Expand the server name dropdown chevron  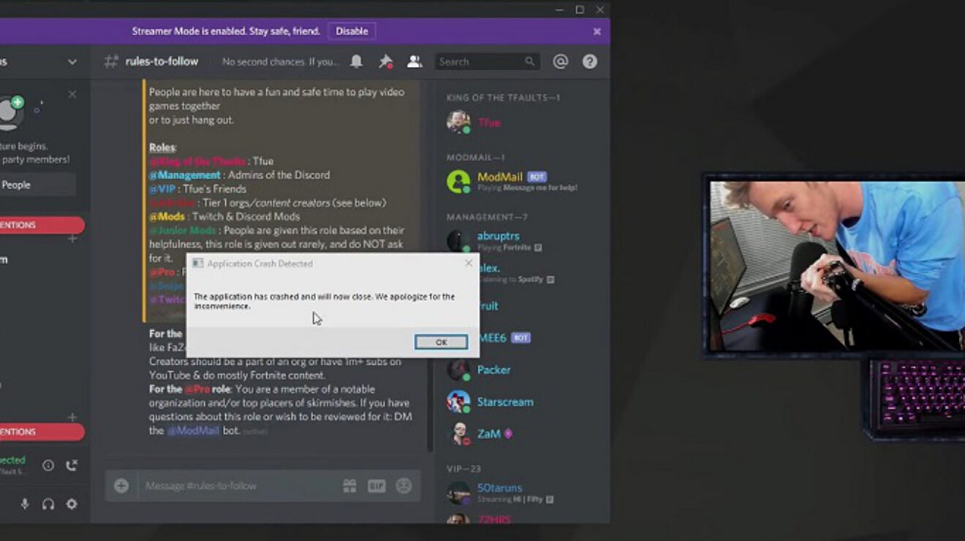click(72, 62)
